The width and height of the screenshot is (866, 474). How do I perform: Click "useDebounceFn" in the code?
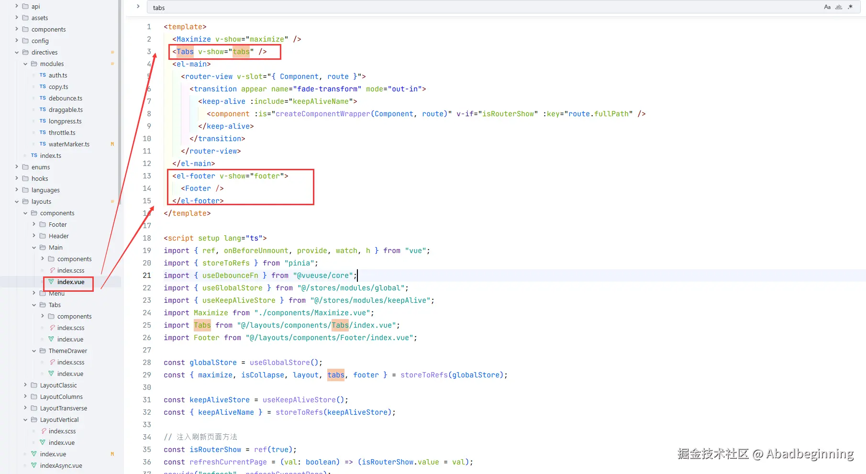pos(230,276)
